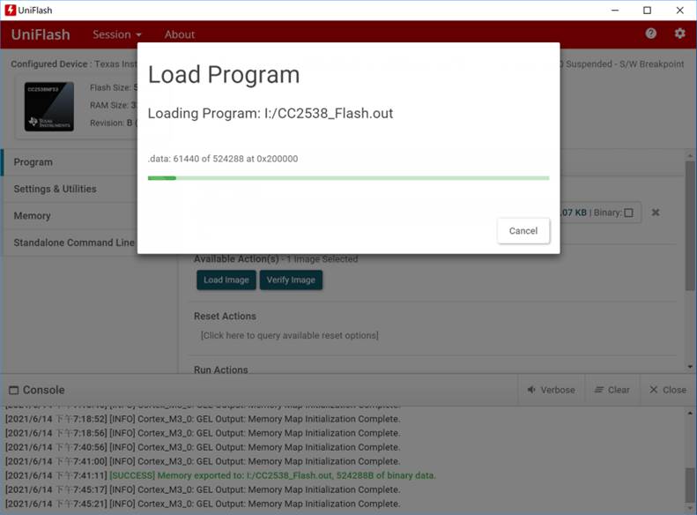Image resolution: width=697 pixels, height=515 pixels.
Task: Clear the console log
Action: (x=612, y=390)
